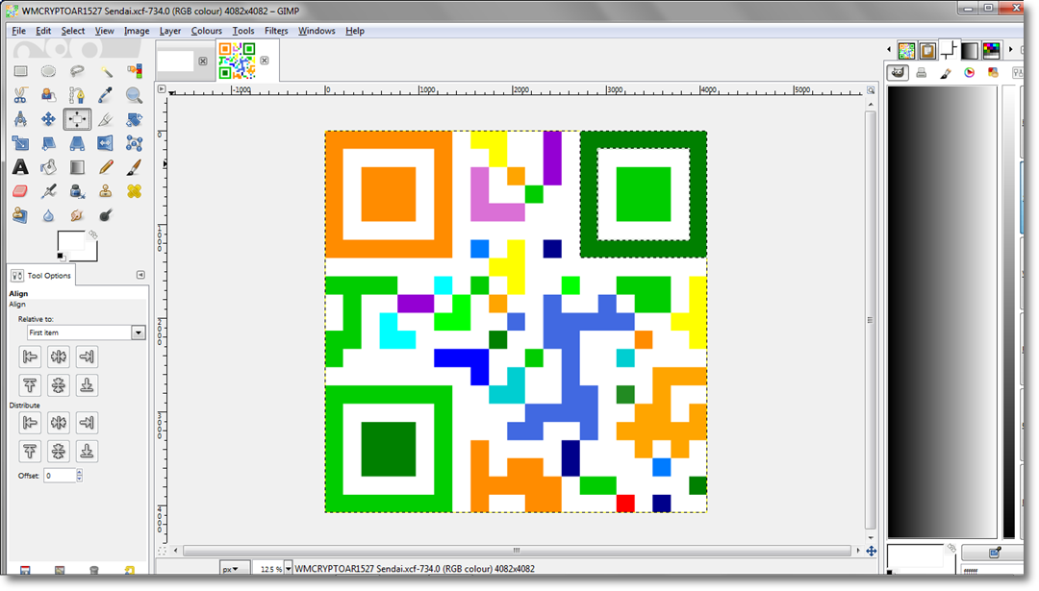Image resolution: width=1039 pixels, height=591 pixels.
Task: Activate the Select by Colour tool
Action: (x=134, y=71)
